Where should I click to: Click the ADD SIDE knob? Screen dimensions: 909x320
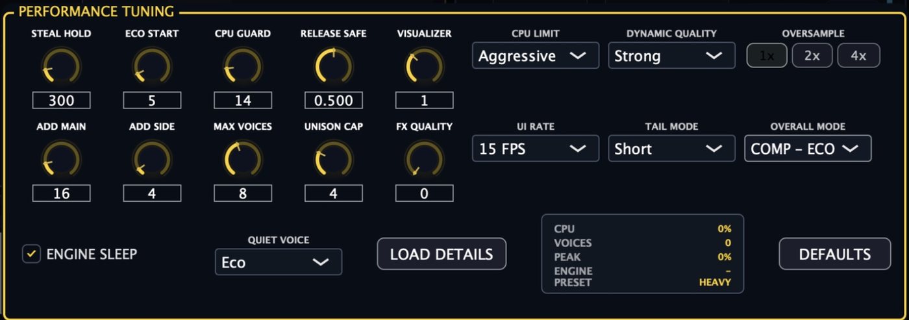click(x=152, y=160)
